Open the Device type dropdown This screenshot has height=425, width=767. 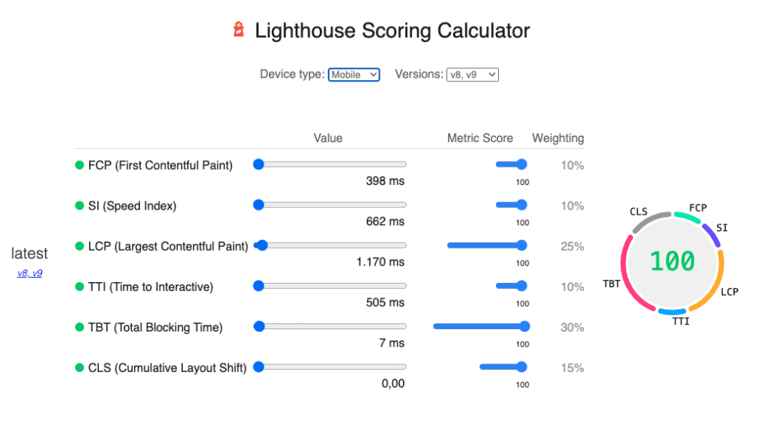click(354, 75)
